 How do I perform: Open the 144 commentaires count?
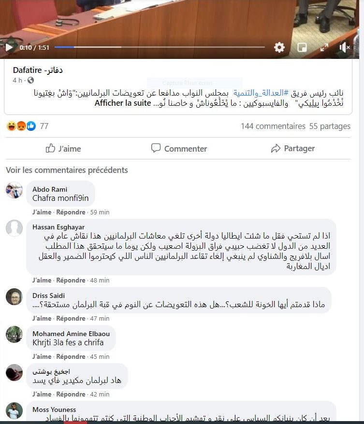pos(273,126)
